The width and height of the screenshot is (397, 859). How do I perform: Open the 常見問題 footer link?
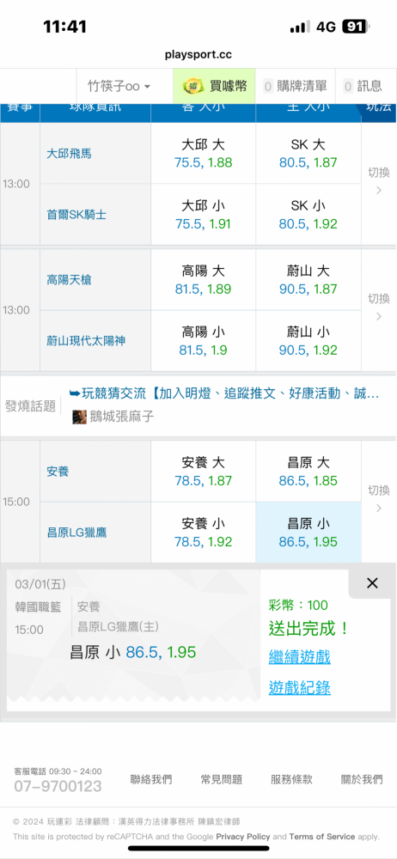[x=221, y=780]
